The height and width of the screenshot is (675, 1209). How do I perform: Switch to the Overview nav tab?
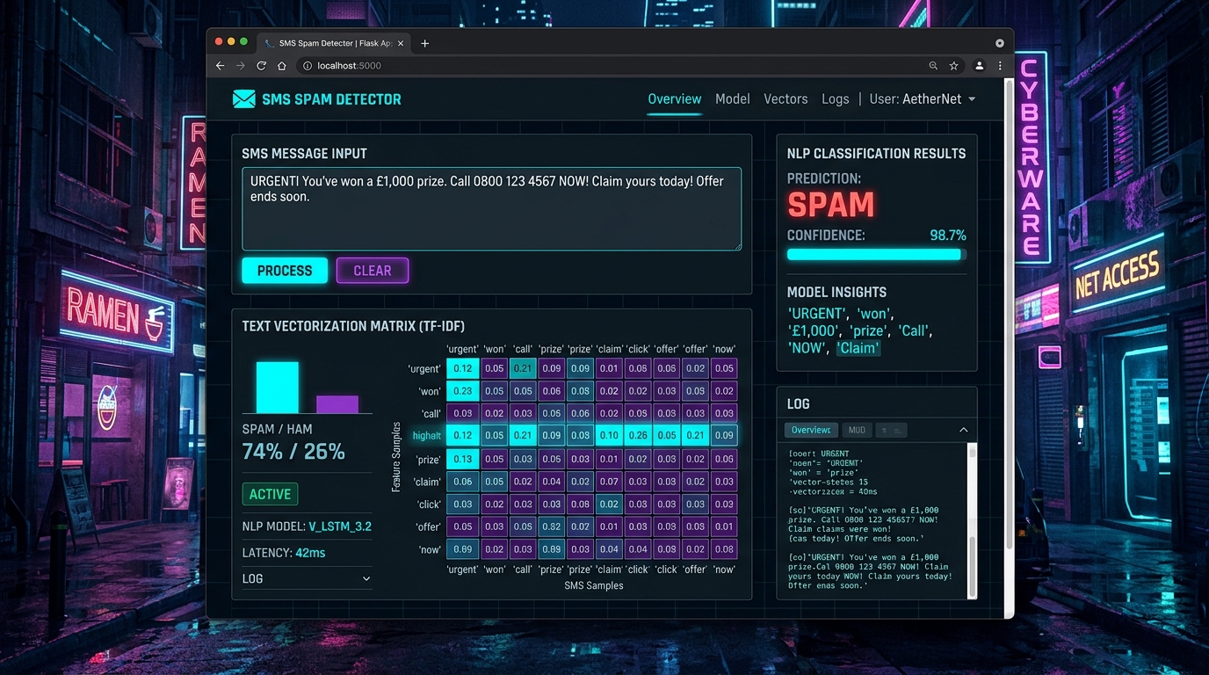674,99
